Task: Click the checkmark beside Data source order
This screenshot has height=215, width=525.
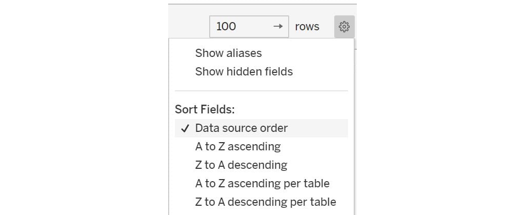Action: pos(185,128)
